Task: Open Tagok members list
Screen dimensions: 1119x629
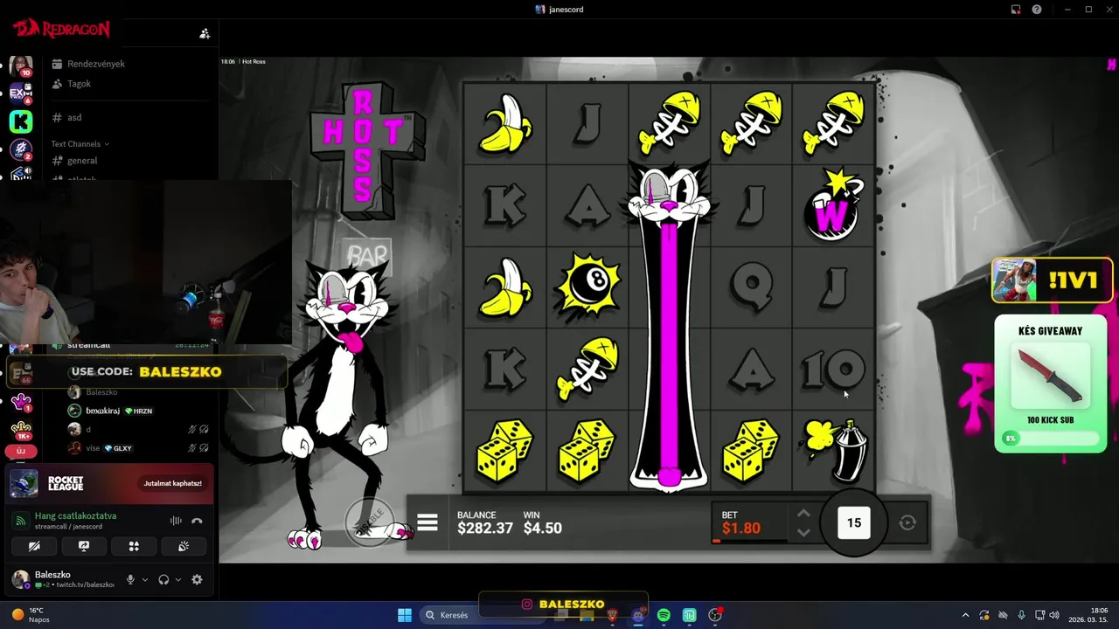Action: [x=72, y=84]
